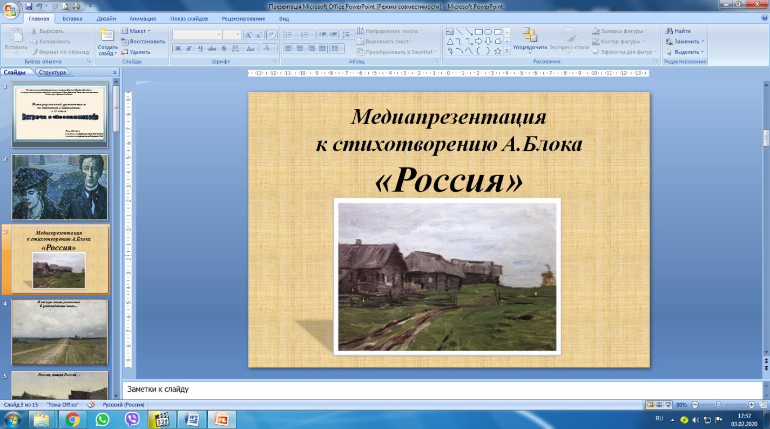Open Microsoft Office PowerPoint help icon
This screenshot has width=770, height=429.
click(x=764, y=18)
